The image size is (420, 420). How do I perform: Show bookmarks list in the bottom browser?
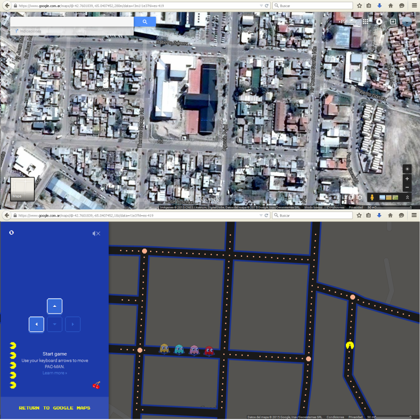[368, 215]
